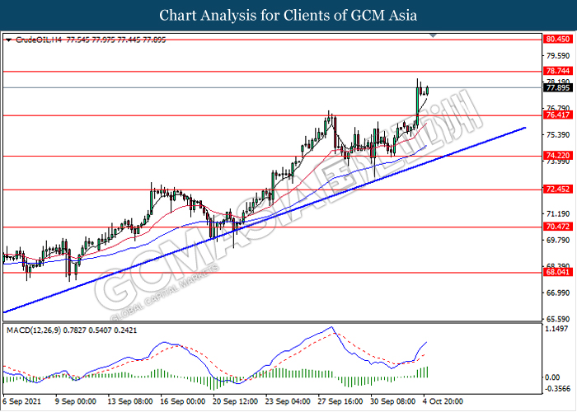Click the 69.790 price axis value
Viewport: 577px width, 412px height.
tap(558, 241)
